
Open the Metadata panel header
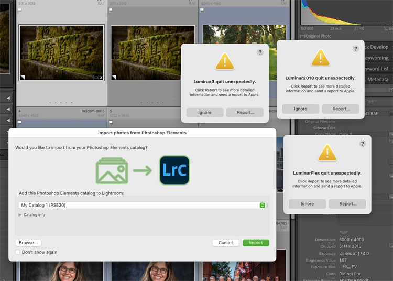tap(378, 80)
